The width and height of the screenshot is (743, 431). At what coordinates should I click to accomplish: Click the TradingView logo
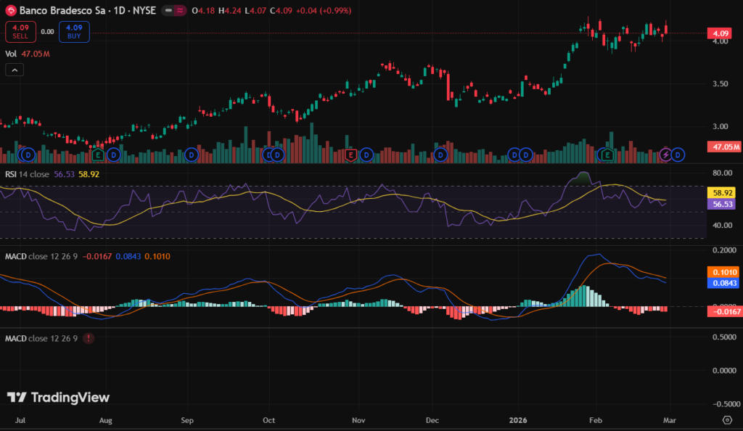pyautogui.click(x=58, y=397)
